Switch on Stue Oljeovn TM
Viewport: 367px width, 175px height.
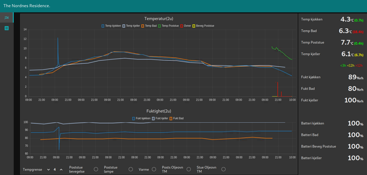pos(223,169)
